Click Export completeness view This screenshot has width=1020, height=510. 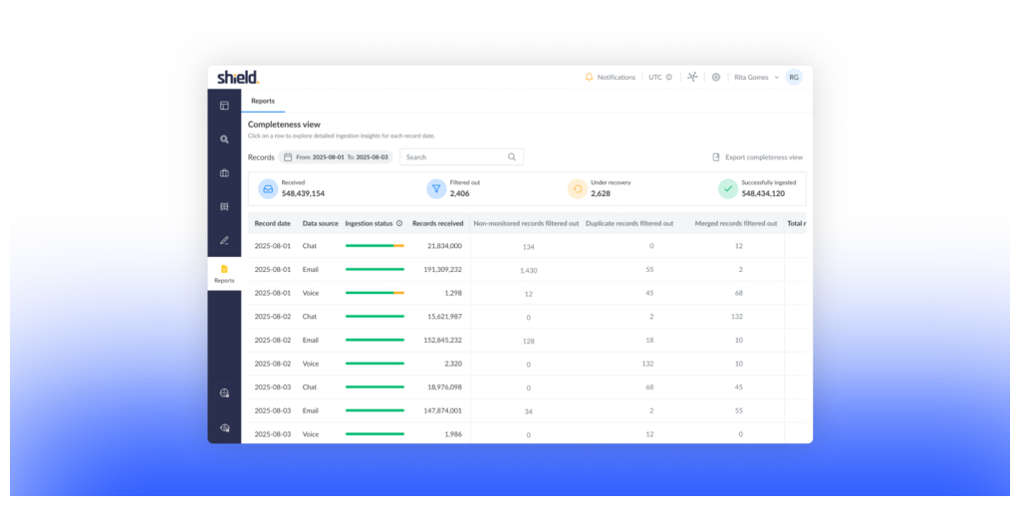click(x=758, y=157)
